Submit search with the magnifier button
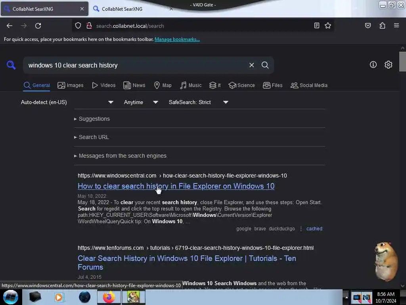406x305 pixels. click(265, 65)
